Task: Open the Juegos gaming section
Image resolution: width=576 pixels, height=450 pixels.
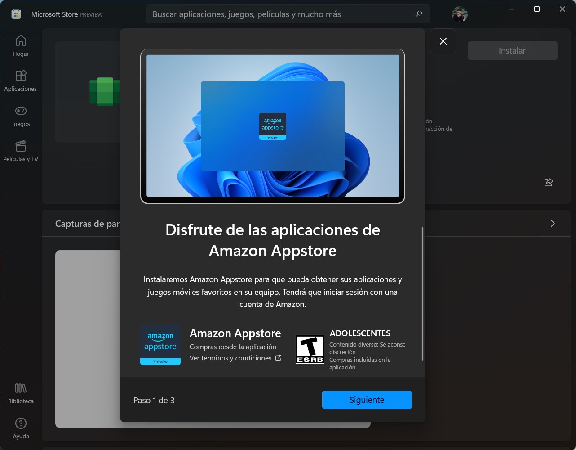Action: click(21, 116)
